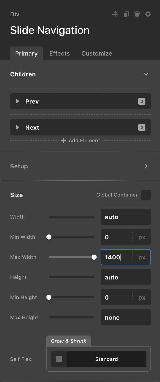Click the plus icon beside Add Element
160x382 pixels.
coord(64,140)
